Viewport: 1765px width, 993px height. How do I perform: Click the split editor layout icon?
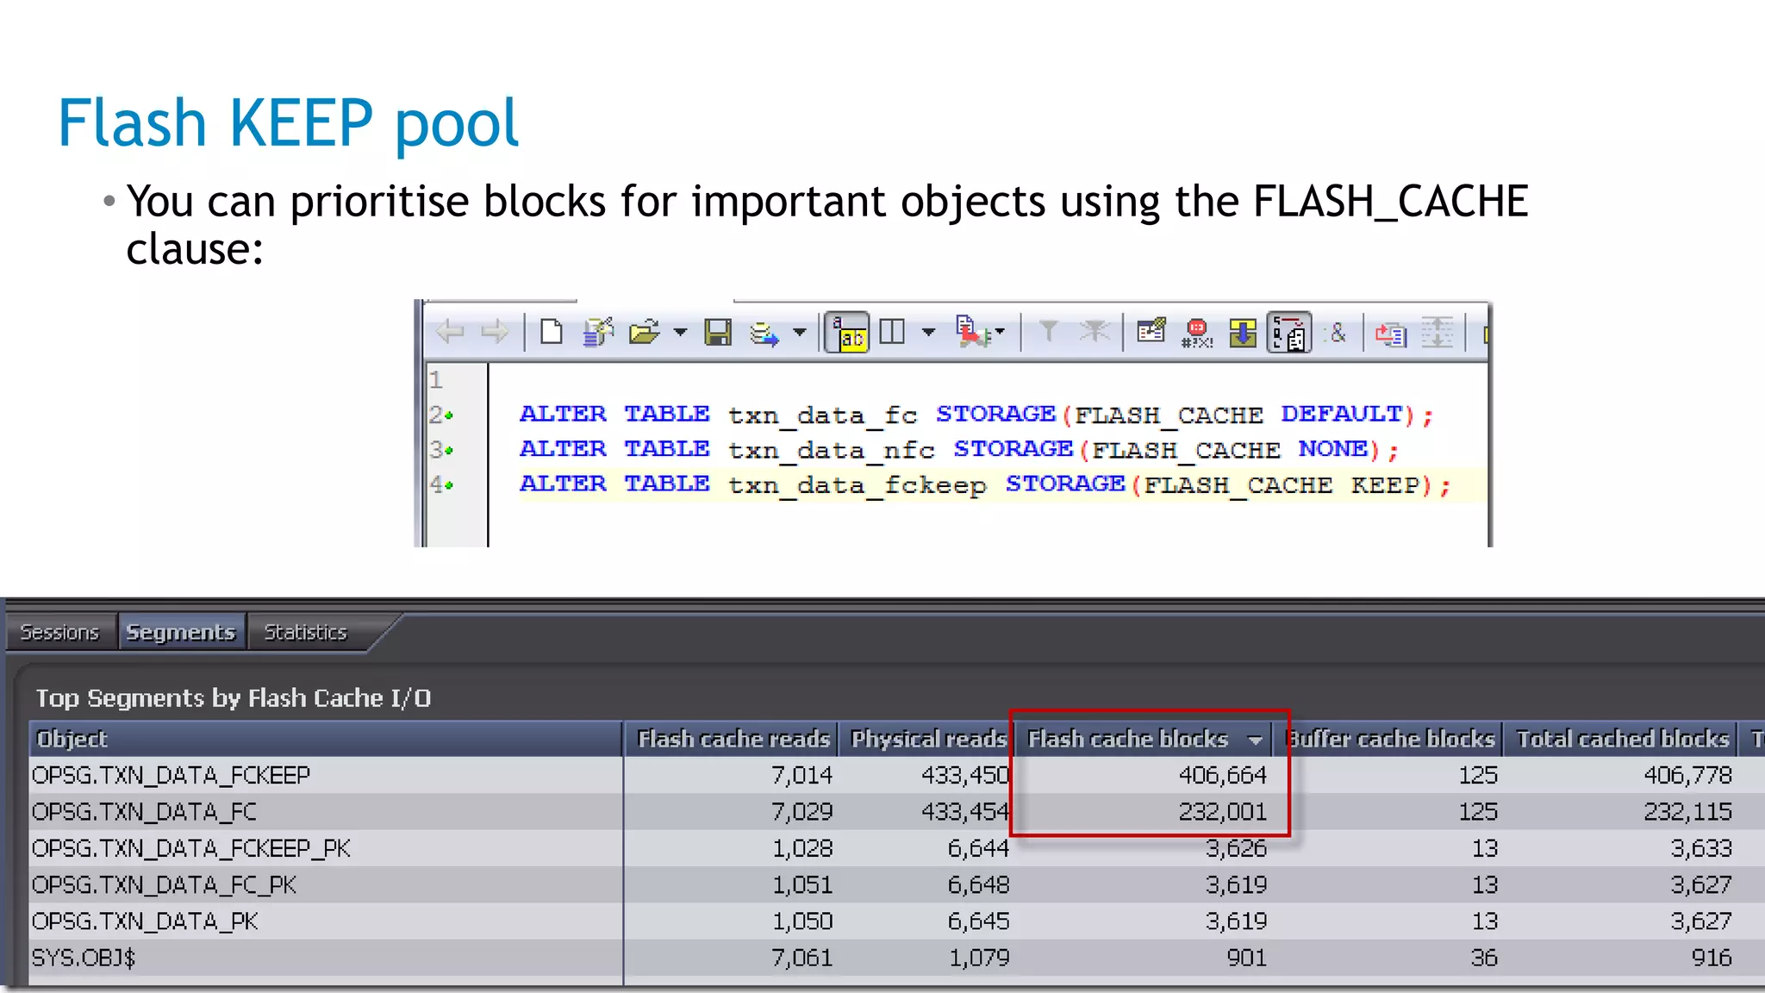(892, 332)
